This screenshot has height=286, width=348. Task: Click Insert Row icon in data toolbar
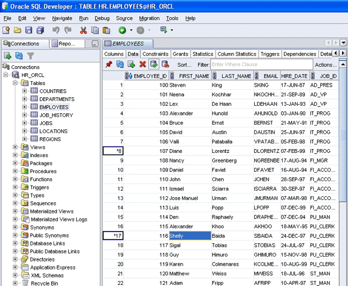click(131, 64)
